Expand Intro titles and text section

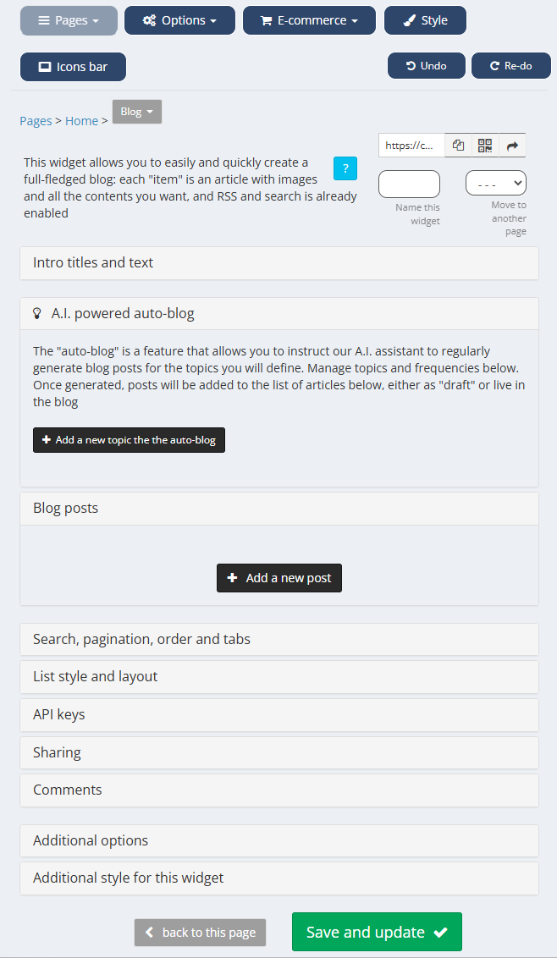pyautogui.click(x=279, y=263)
